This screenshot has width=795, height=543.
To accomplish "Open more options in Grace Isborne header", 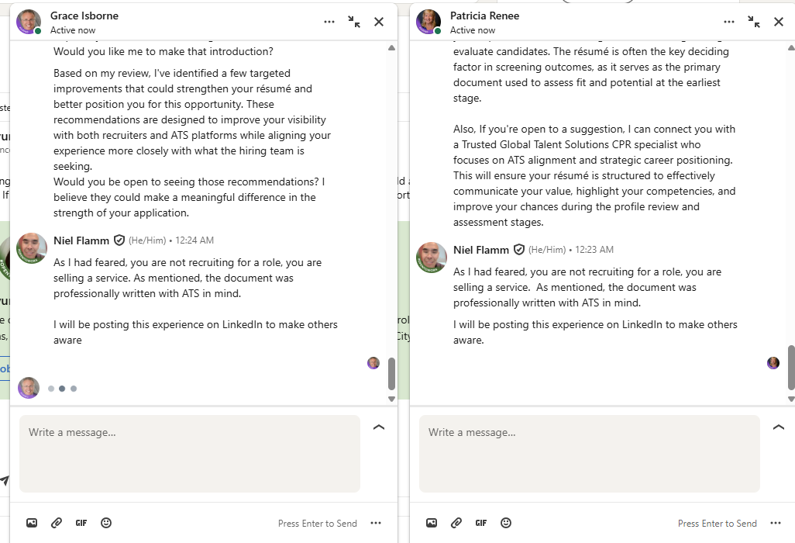I will [329, 22].
